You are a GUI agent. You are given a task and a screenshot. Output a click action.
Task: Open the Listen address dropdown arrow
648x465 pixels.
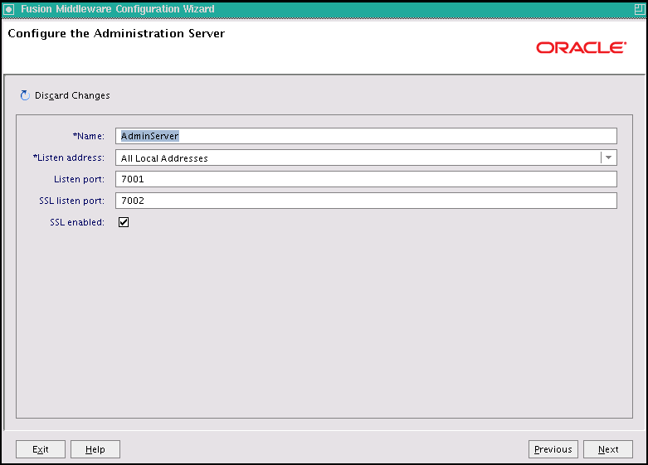[608, 157]
